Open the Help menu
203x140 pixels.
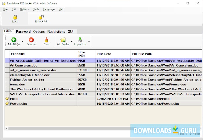click(x=61, y=9)
